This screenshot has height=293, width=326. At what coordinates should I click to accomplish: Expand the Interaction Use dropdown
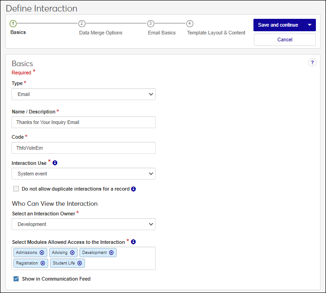pyautogui.click(x=83, y=174)
